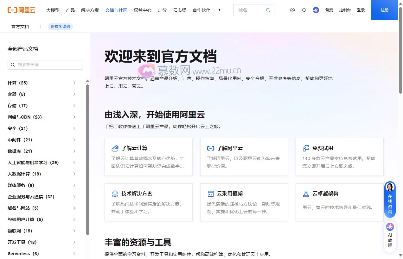Click the 技术解决方案 card icon
This screenshot has width=403, height=259.
click(115, 193)
